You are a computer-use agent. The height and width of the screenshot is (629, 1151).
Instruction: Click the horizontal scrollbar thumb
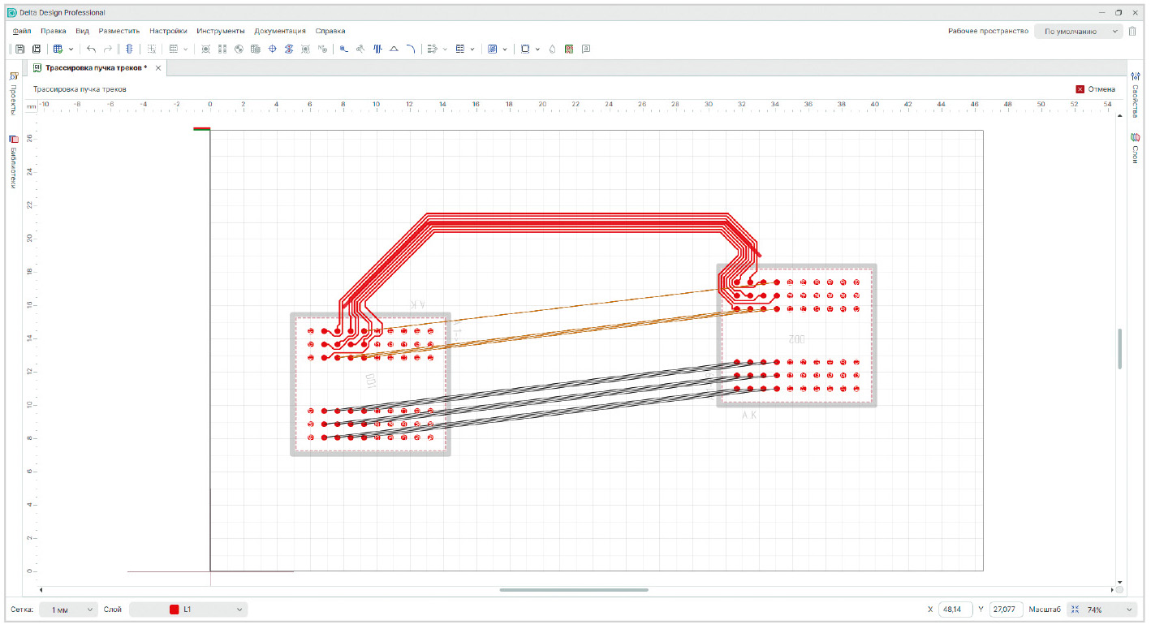pos(574,590)
